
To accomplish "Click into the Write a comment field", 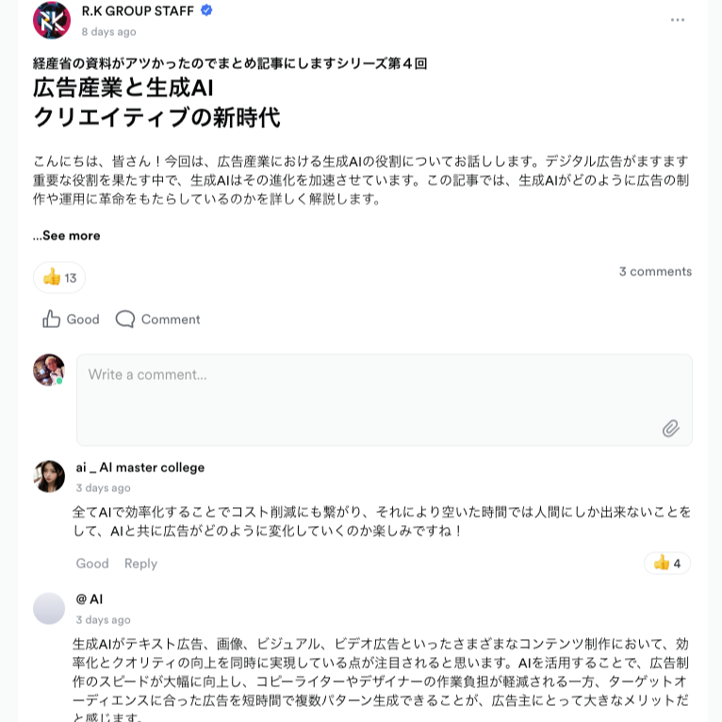I will tap(385, 400).
